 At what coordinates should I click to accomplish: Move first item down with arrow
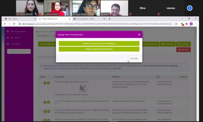[x=49, y=83]
